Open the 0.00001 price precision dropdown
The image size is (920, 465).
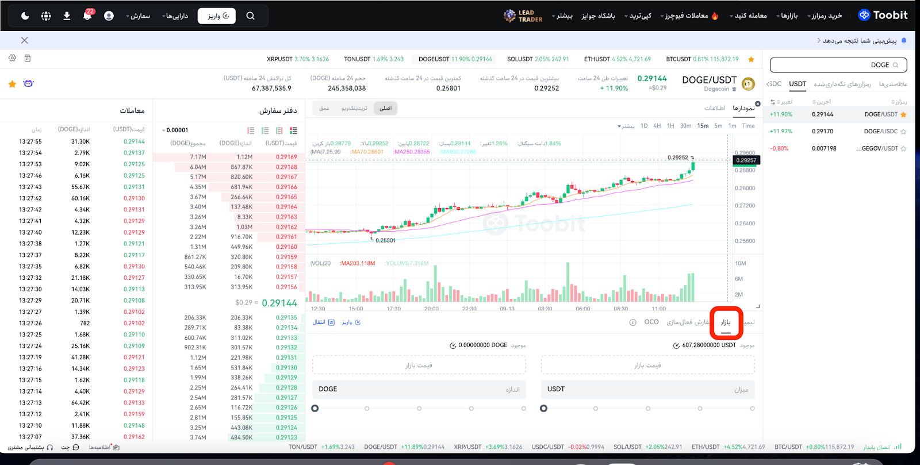tap(175, 130)
